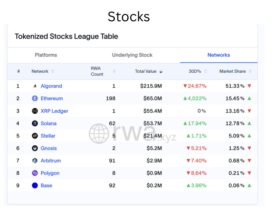The height and width of the screenshot is (220, 273).
Task: Click the XRP Ledger logo icon
Action: [x=35, y=111]
